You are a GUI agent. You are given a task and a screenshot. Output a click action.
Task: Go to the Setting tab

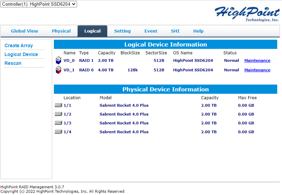[122, 31]
